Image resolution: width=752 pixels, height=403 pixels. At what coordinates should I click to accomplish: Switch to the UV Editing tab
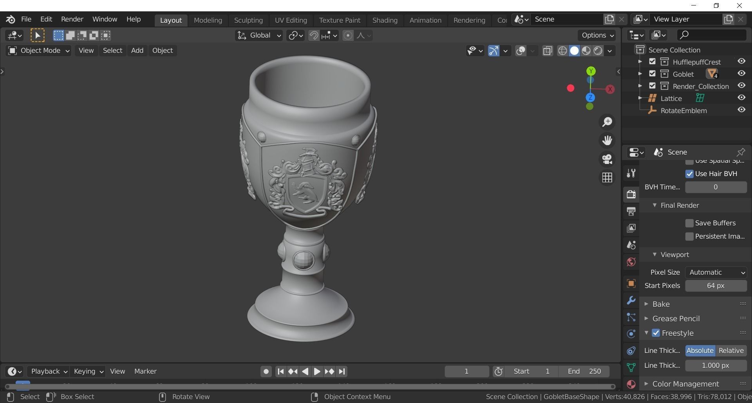pos(291,20)
